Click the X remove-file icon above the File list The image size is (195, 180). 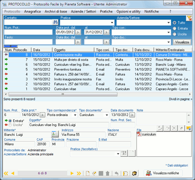pos(174,128)
